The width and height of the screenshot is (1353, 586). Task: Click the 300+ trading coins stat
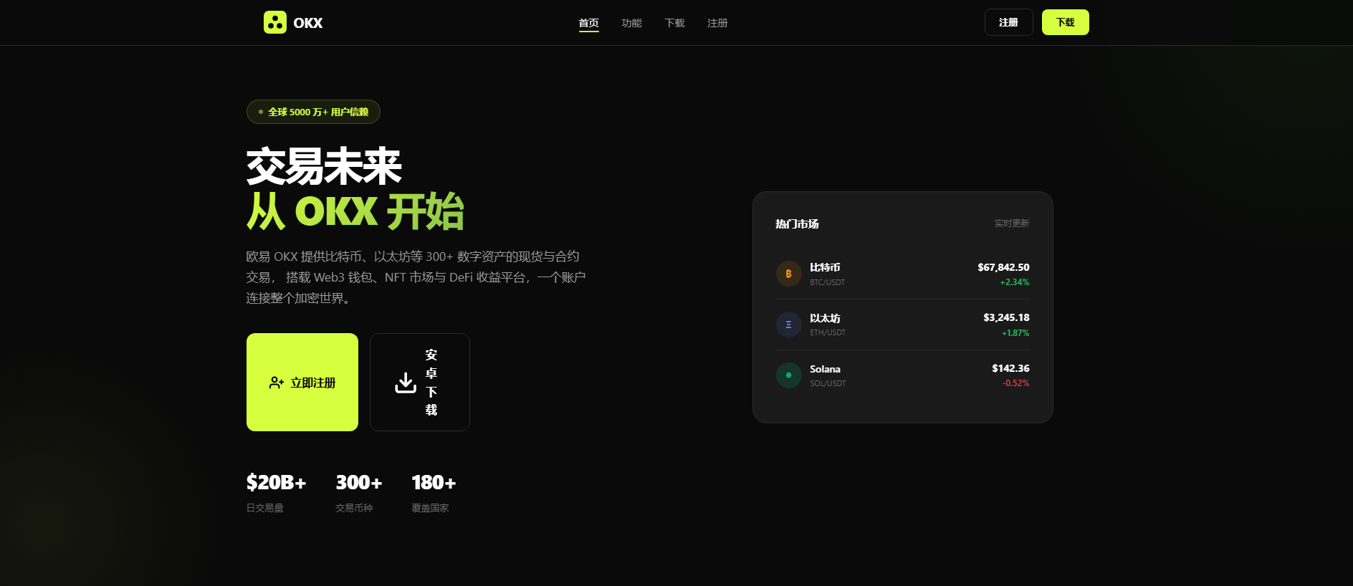click(x=359, y=482)
